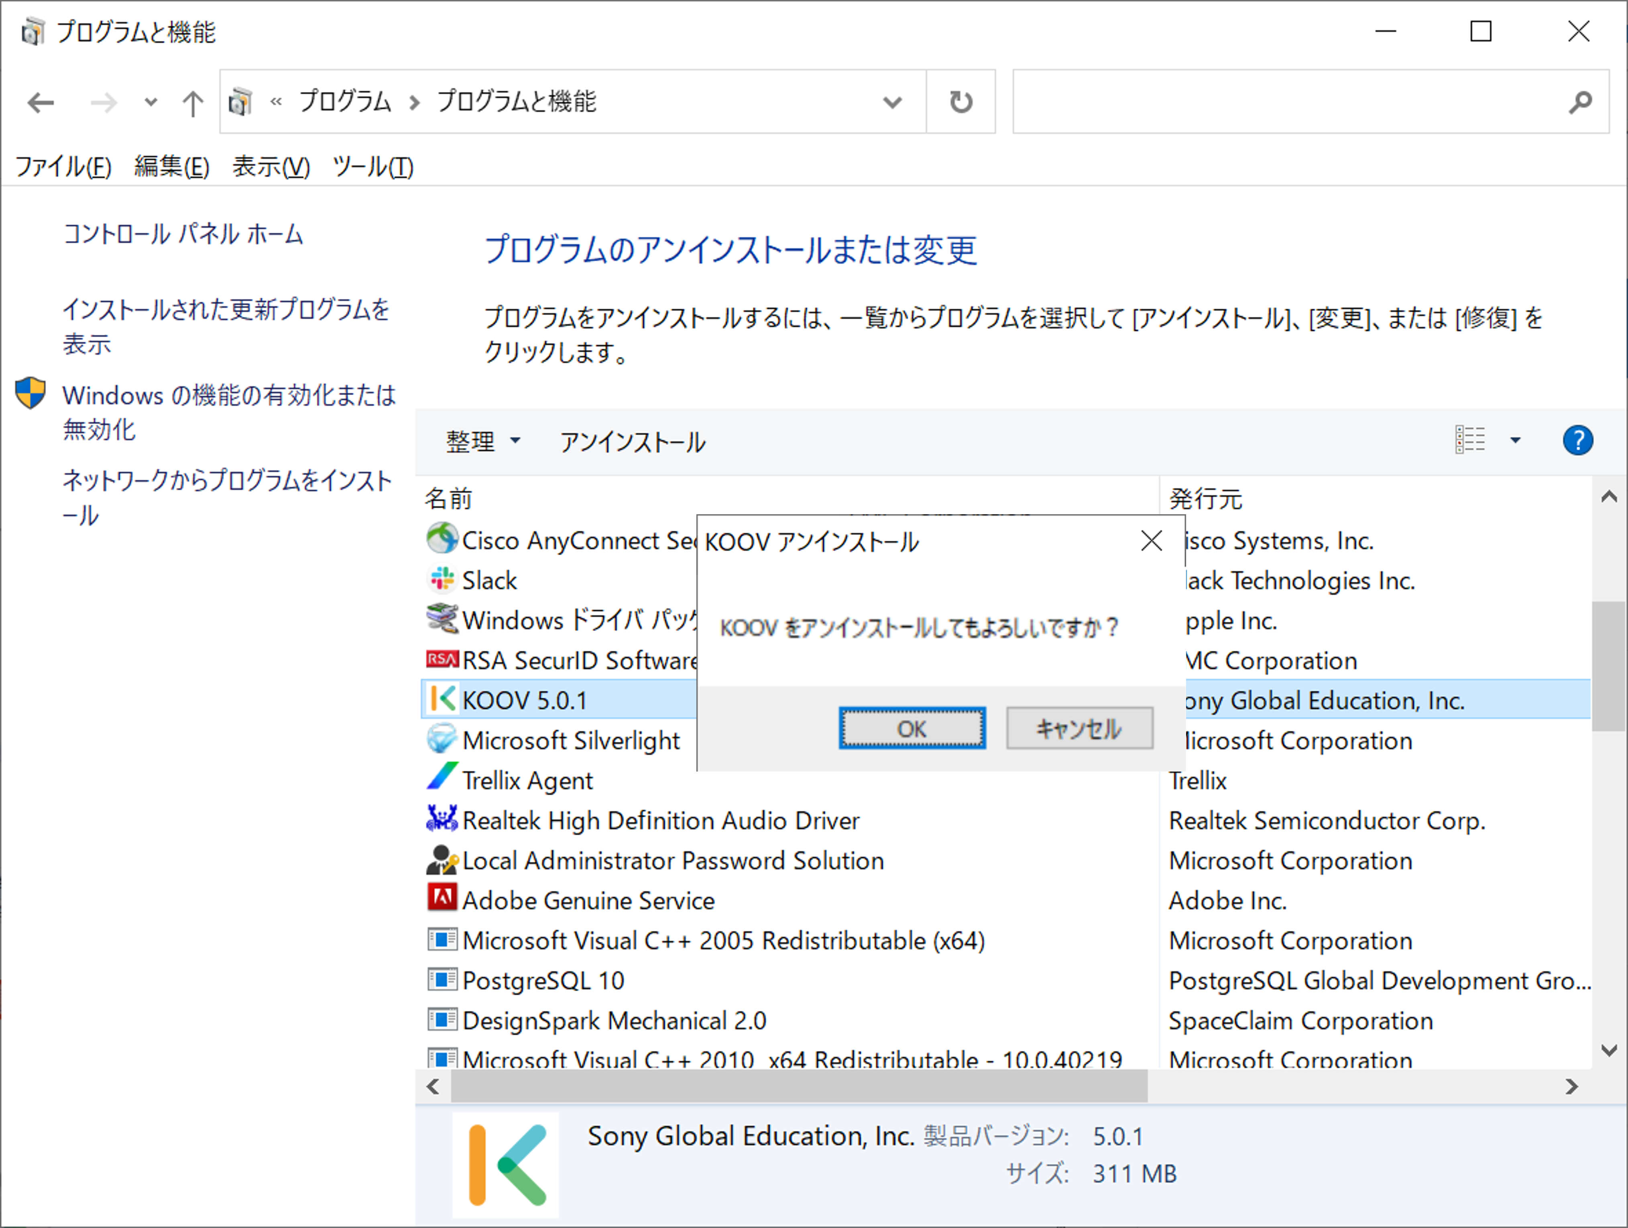Open the 表示(V) menu
This screenshot has width=1628, height=1228.
[x=271, y=166]
